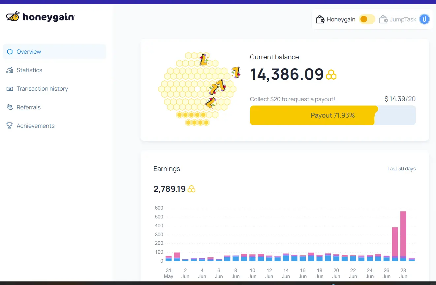Click the '600' y-axis label
The width and height of the screenshot is (436, 285).
(159, 208)
